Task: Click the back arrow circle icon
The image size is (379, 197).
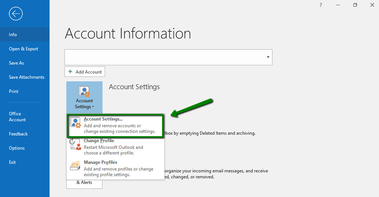Action: [16, 14]
